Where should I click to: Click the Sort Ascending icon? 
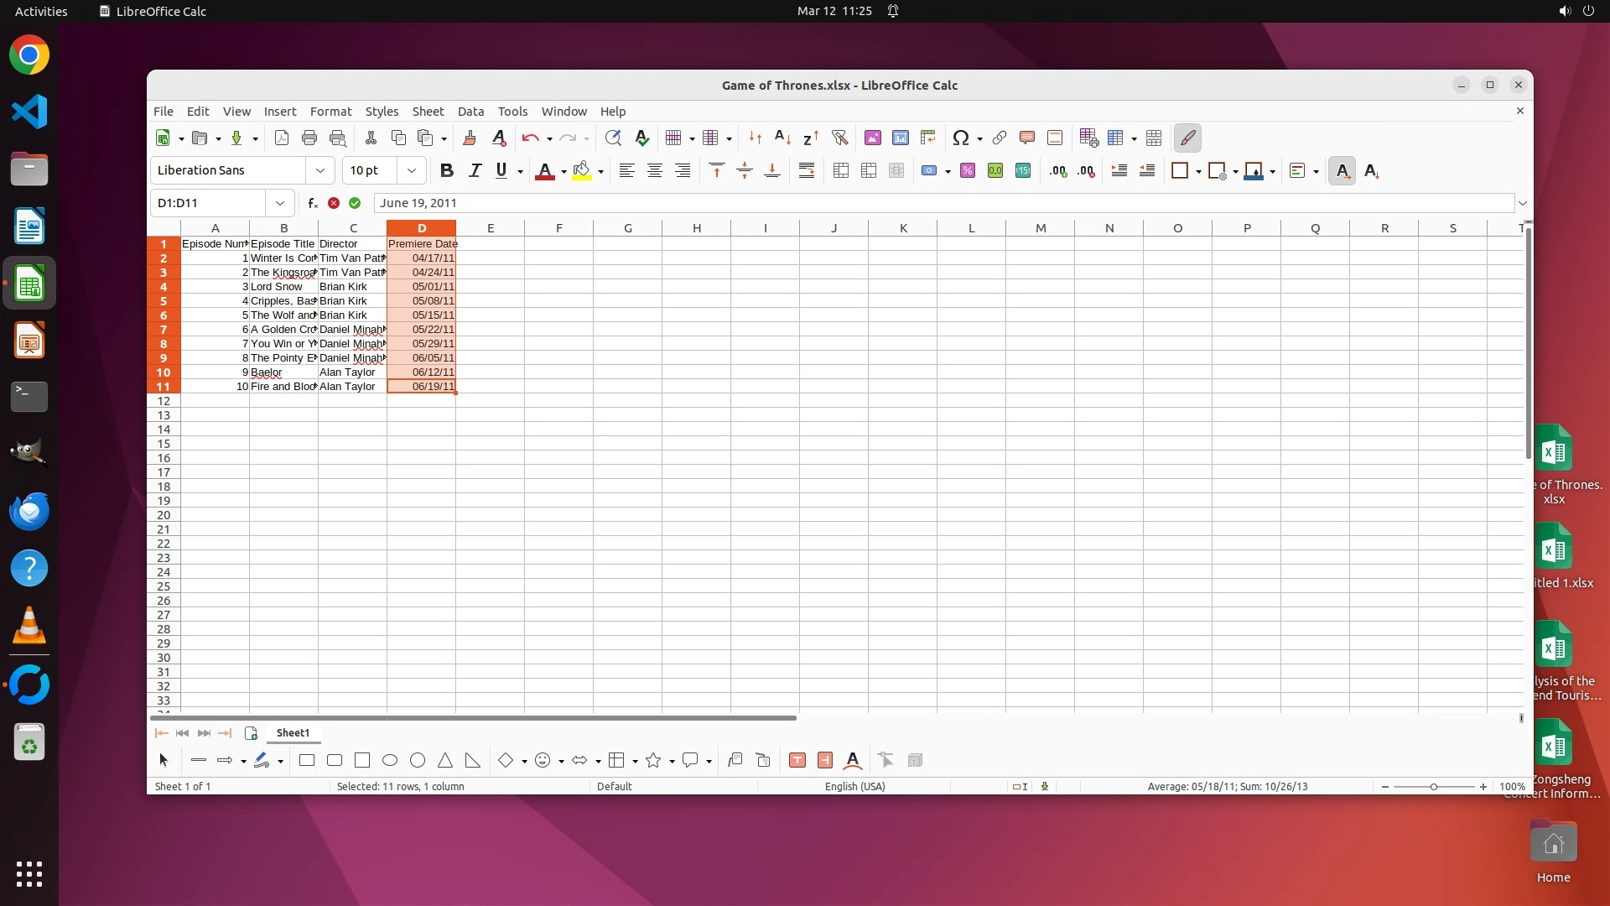click(782, 138)
